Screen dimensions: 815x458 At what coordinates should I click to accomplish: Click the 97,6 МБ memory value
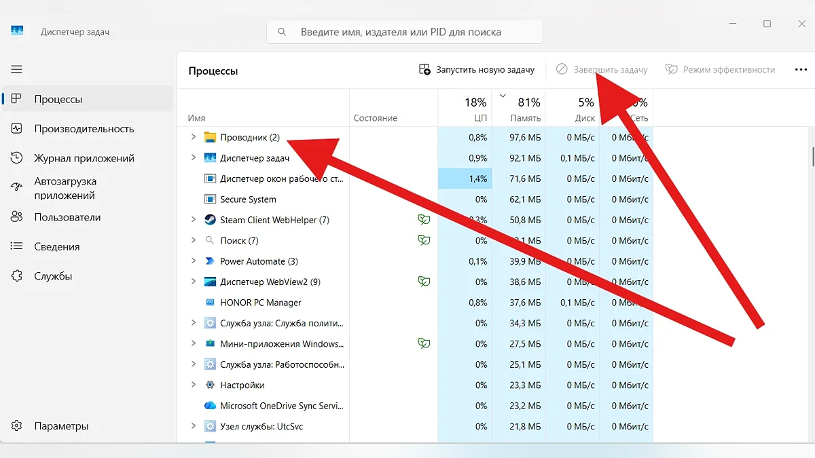pos(526,138)
